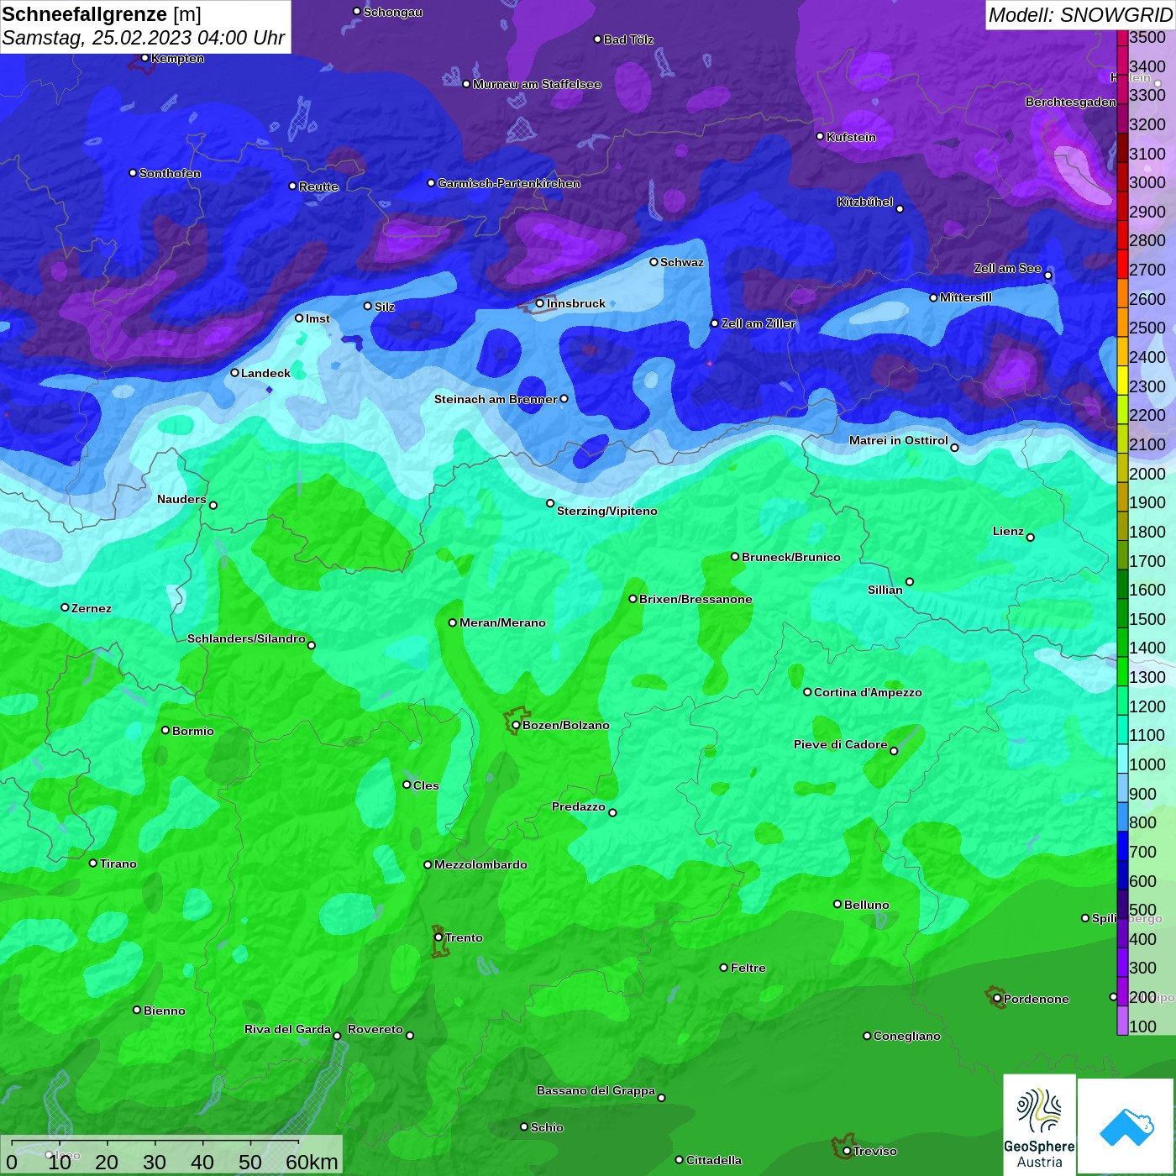Screen dimensions: 1176x1176
Task: Click the Innsbruck city marker
Action: pos(540,303)
